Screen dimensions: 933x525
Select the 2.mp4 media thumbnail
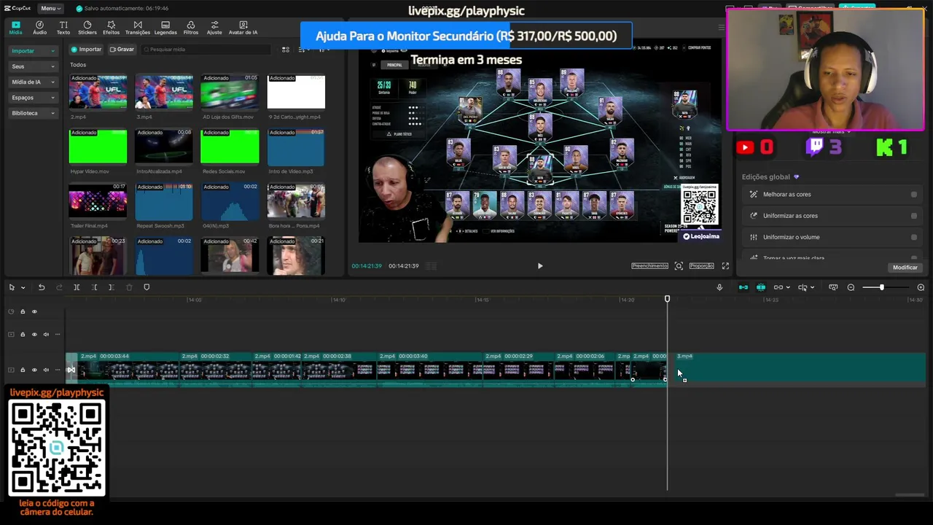click(x=98, y=93)
